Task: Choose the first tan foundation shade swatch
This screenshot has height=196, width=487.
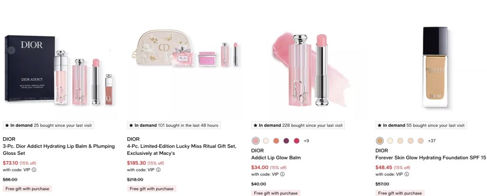Action: point(380,141)
